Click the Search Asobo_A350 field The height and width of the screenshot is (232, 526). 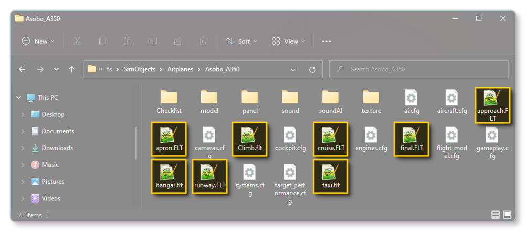click(419, 69)
